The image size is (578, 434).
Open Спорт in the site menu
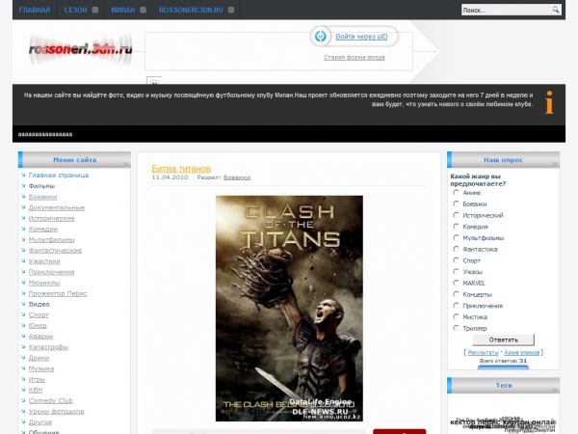tap(39, 314)
